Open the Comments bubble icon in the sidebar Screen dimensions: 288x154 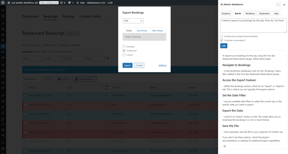click(3, 40)
